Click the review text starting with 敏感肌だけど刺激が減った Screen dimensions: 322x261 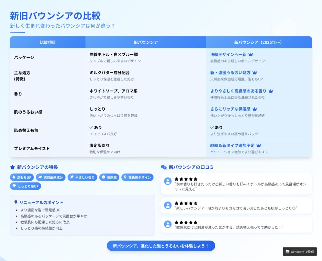click(229, 227)
